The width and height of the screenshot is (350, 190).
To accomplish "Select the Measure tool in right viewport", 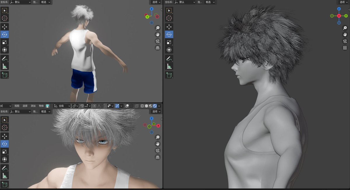I will tap(169, 66).
